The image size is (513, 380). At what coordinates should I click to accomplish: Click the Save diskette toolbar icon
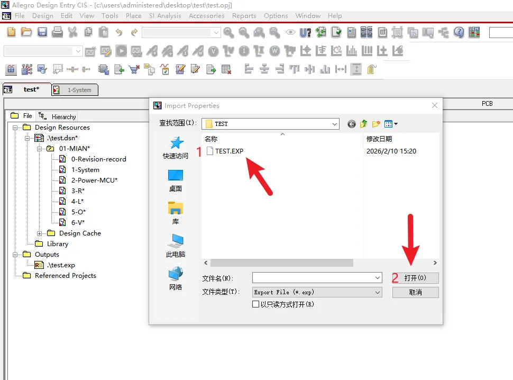[42, 32]
